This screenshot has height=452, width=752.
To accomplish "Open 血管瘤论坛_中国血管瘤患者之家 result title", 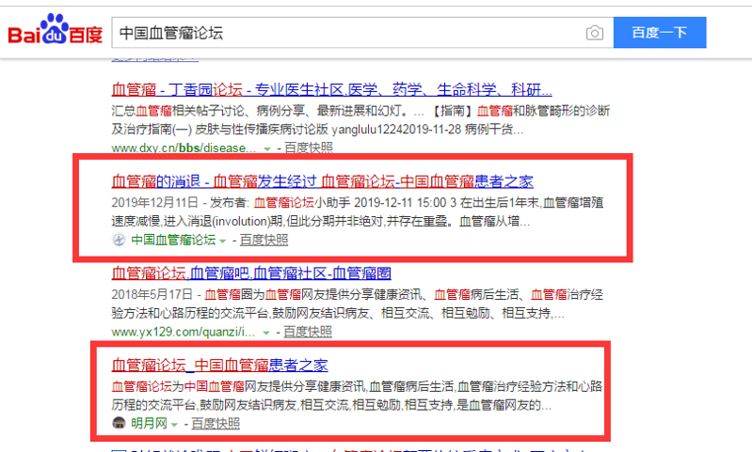I will (x=219, y=366).
